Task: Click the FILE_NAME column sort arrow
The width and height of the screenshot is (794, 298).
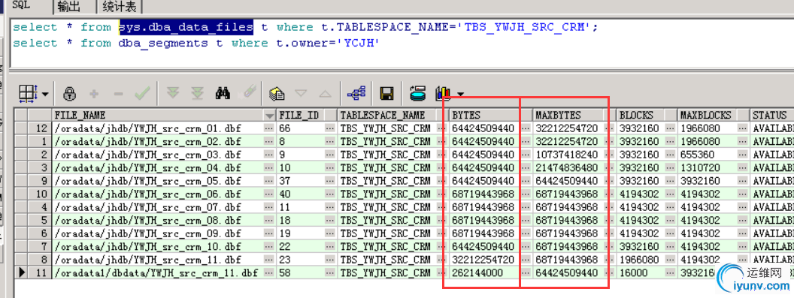Action: (x=269, y=116)
